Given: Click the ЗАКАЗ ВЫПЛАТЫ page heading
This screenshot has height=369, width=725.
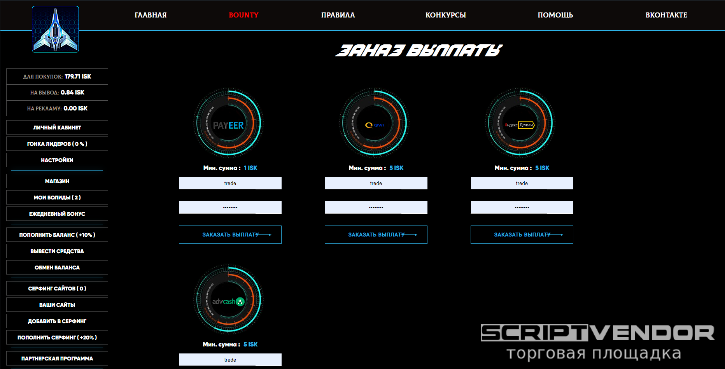Looking at the screenshot, I should (x=419, y=51).
